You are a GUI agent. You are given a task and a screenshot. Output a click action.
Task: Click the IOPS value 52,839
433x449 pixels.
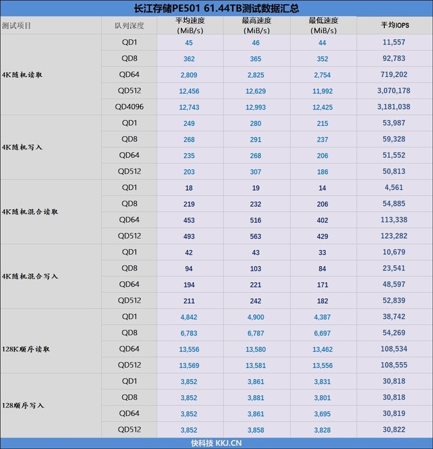click(x=394, y=300)
